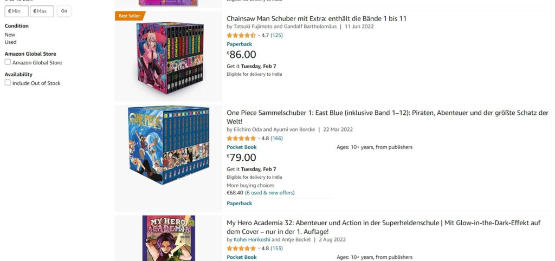This screenshot has height=261, width=555.
Task: Filter by New condition
Action: (10, 35)
